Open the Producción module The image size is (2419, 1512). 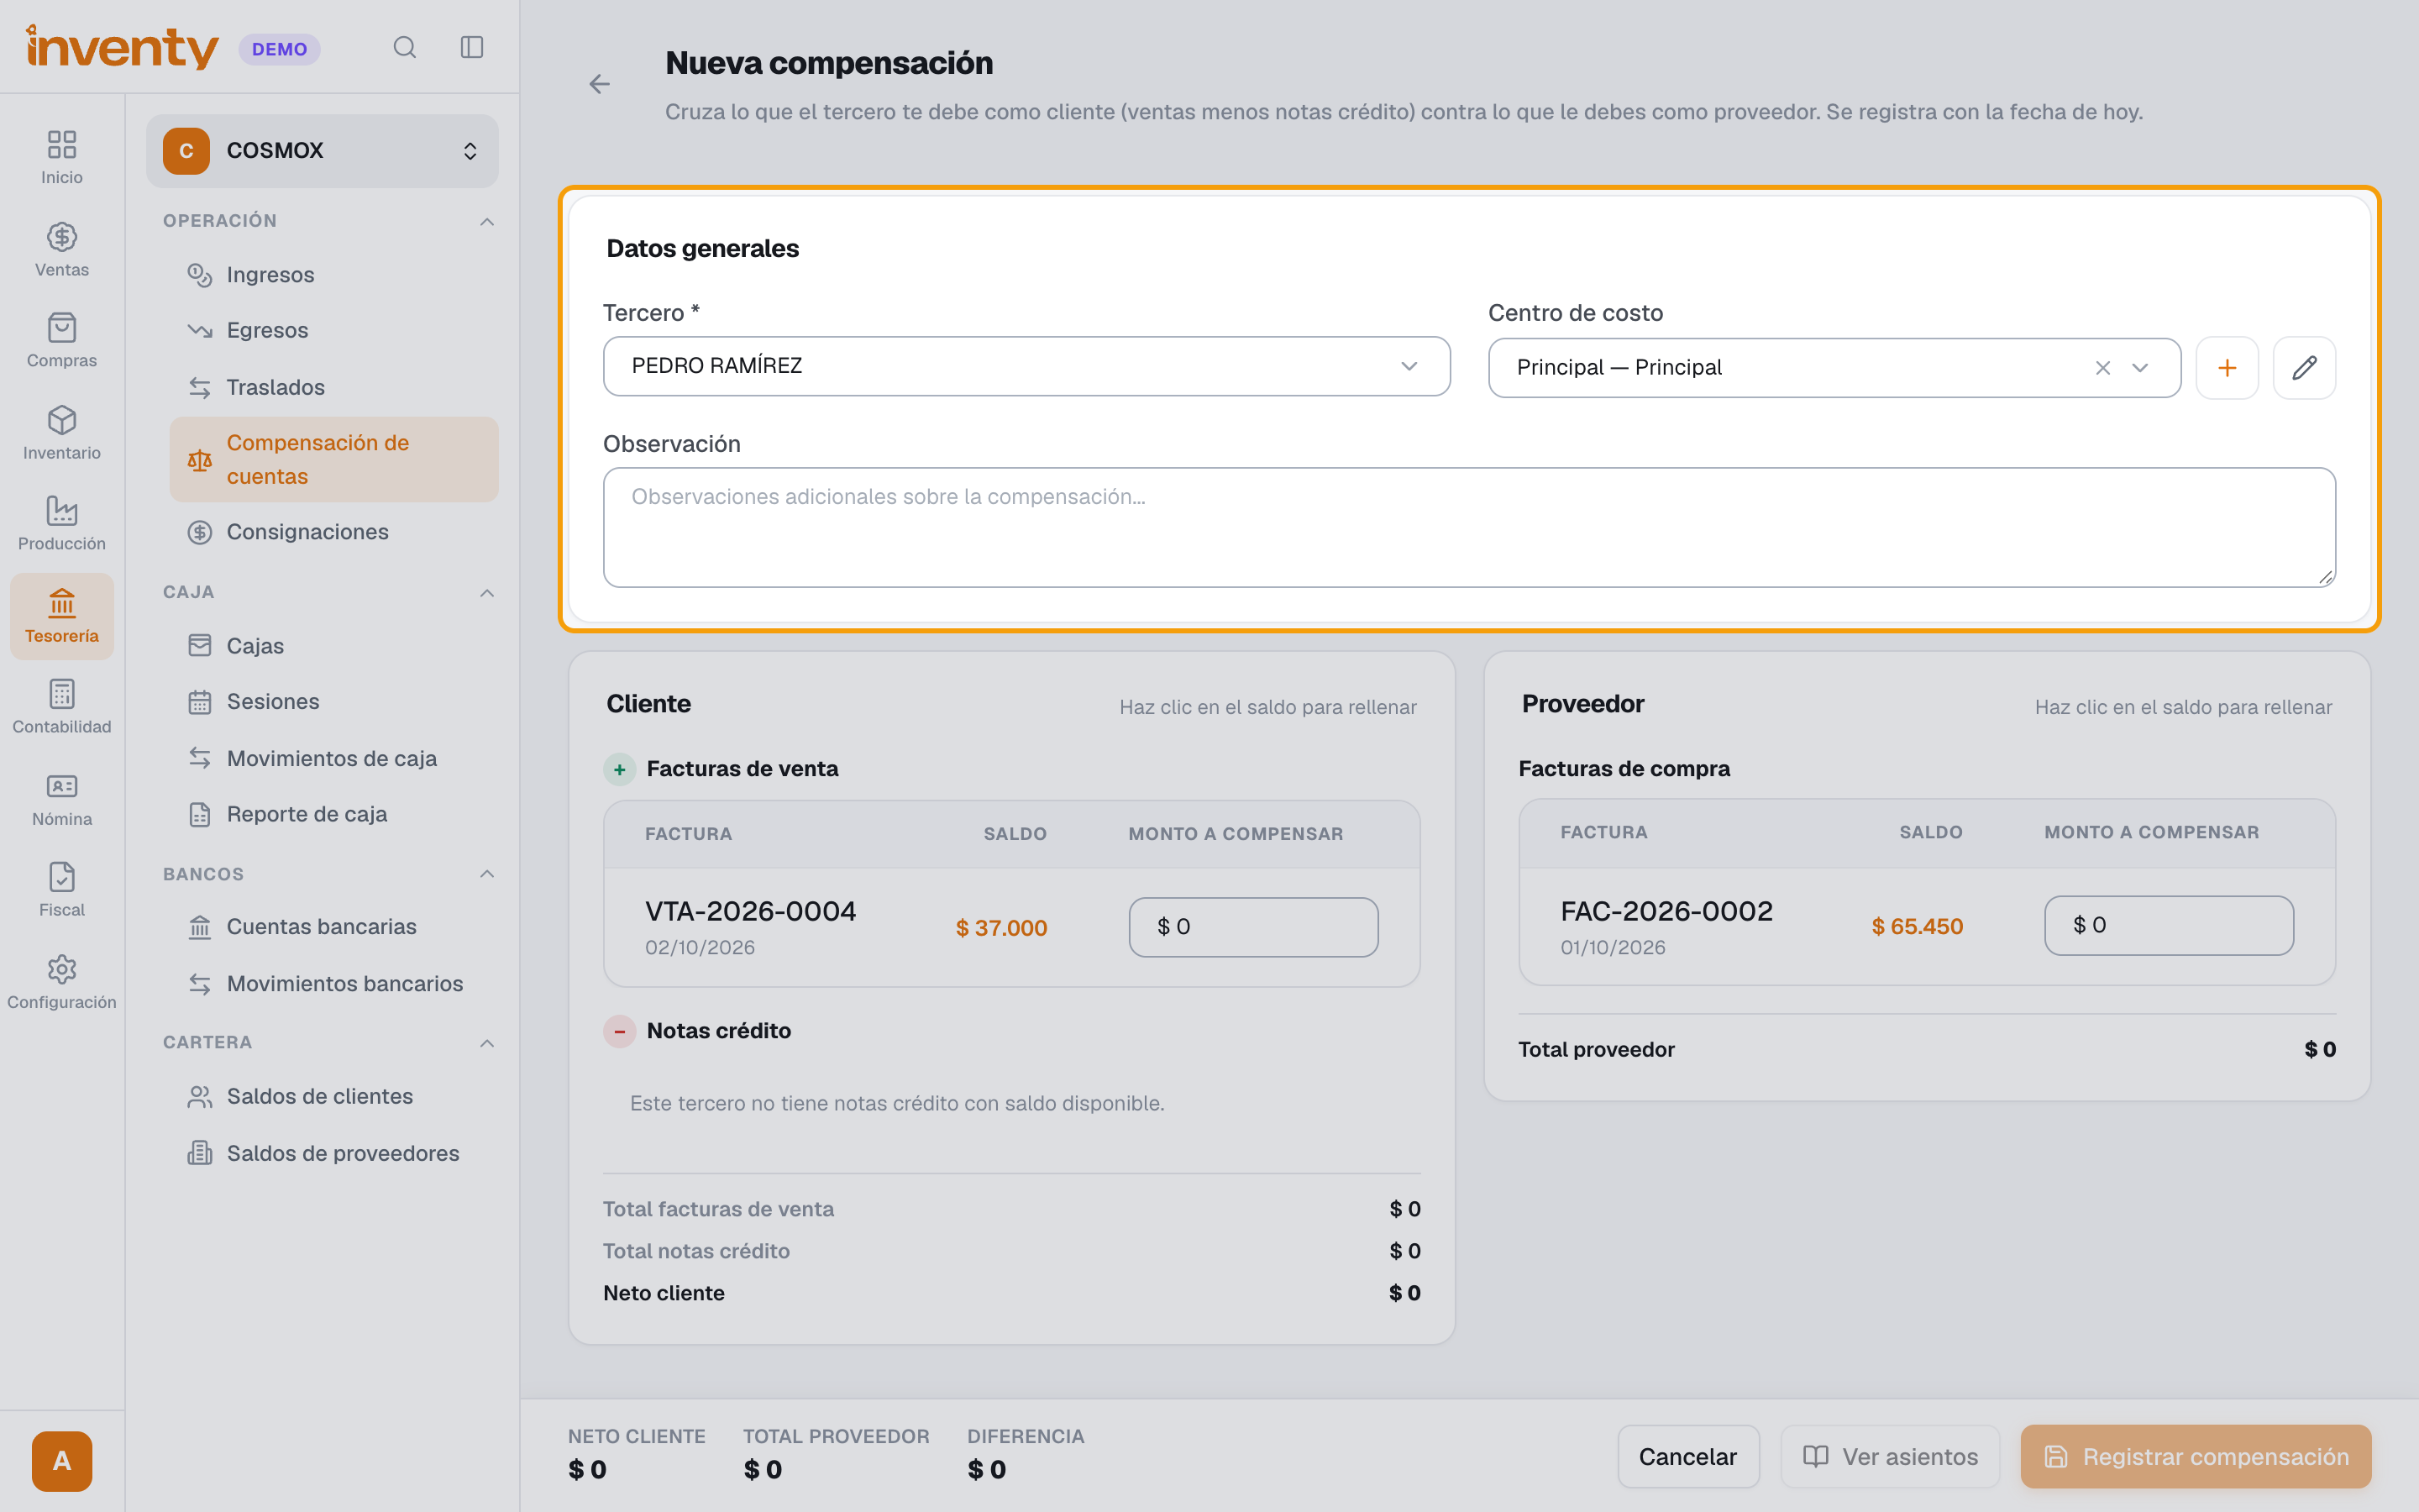62,524
